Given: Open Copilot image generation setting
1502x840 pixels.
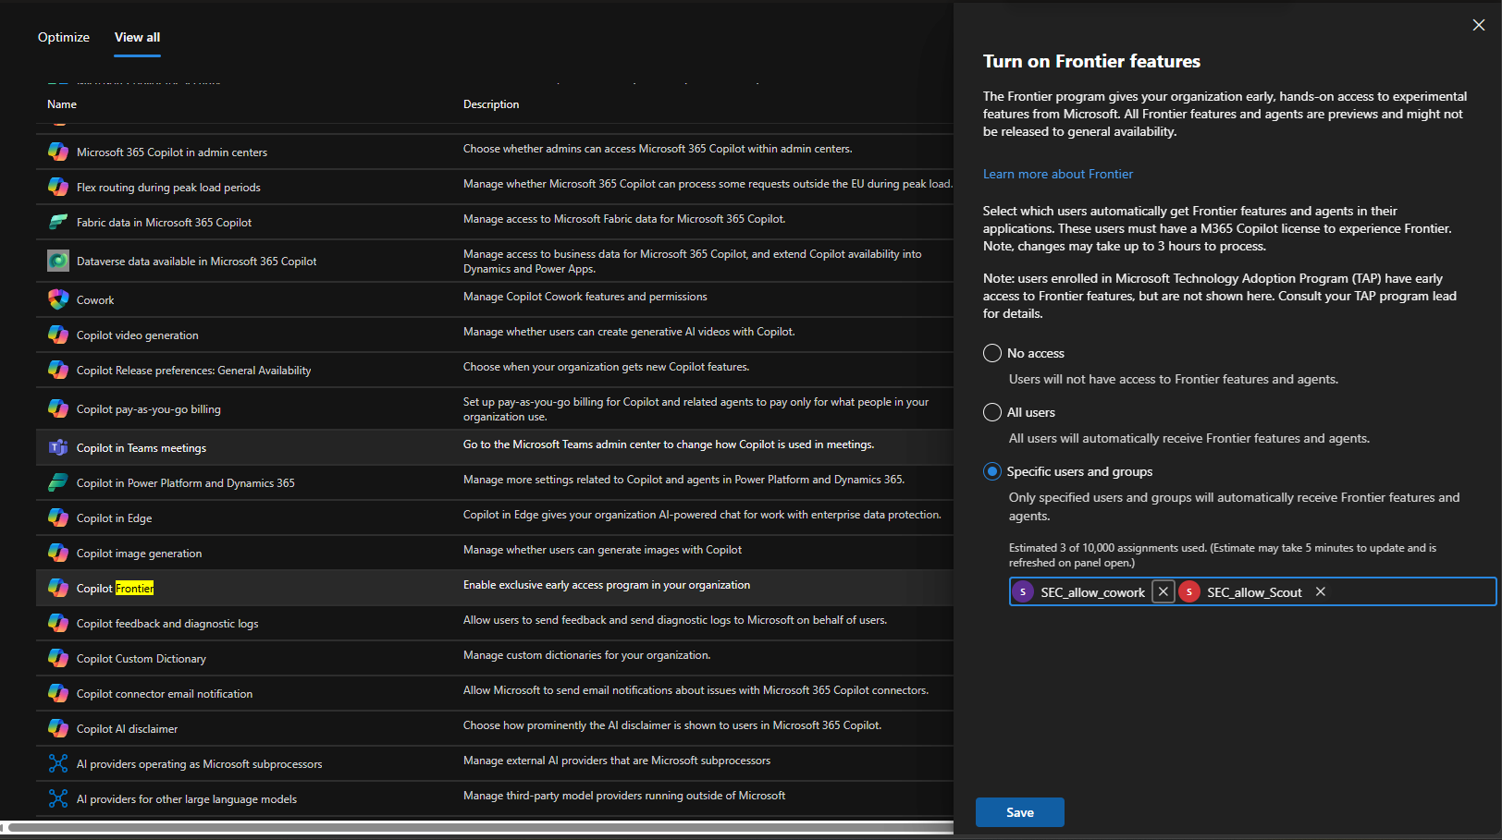Looking at the screenshot, I should pos(139,553).
